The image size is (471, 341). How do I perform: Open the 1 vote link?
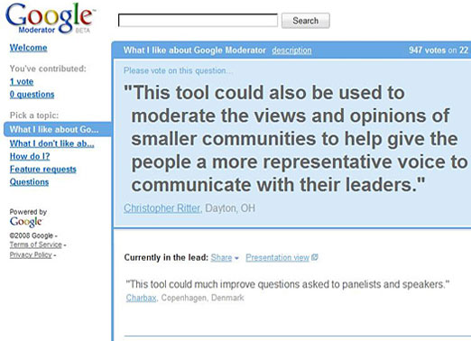[22, 81]
